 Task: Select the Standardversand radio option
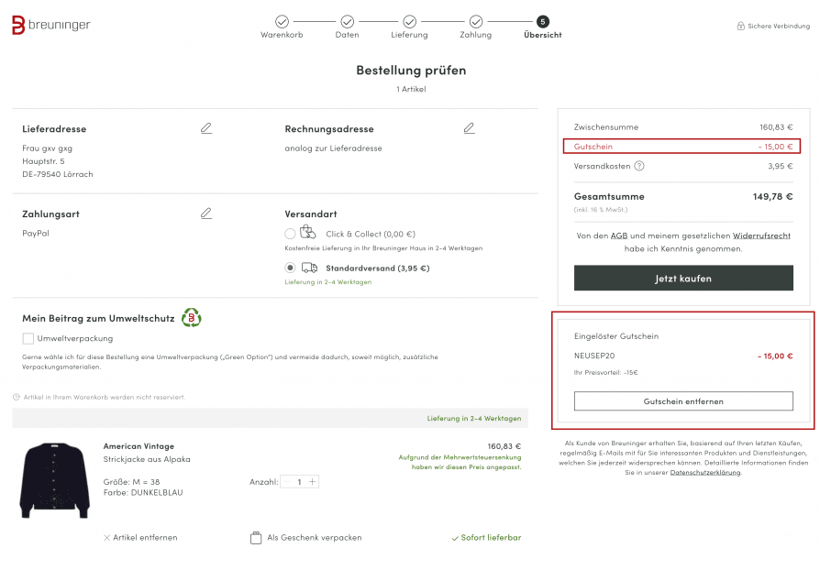(290, 268)
